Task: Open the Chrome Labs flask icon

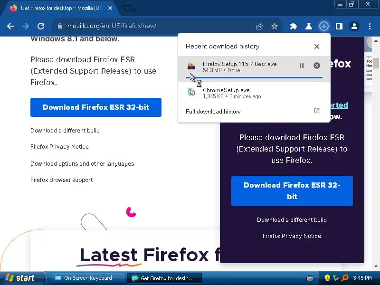Action: click(308, 26)
